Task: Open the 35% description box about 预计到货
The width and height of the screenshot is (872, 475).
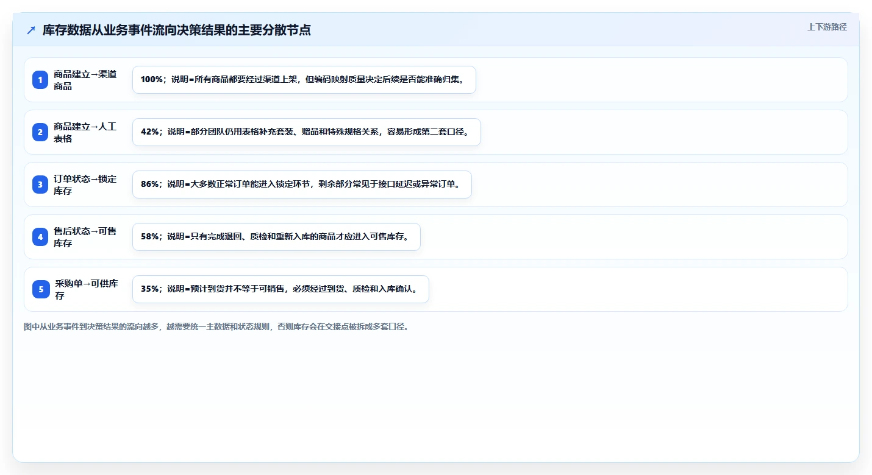Action: pyautogui.click(x=281, y=289)
